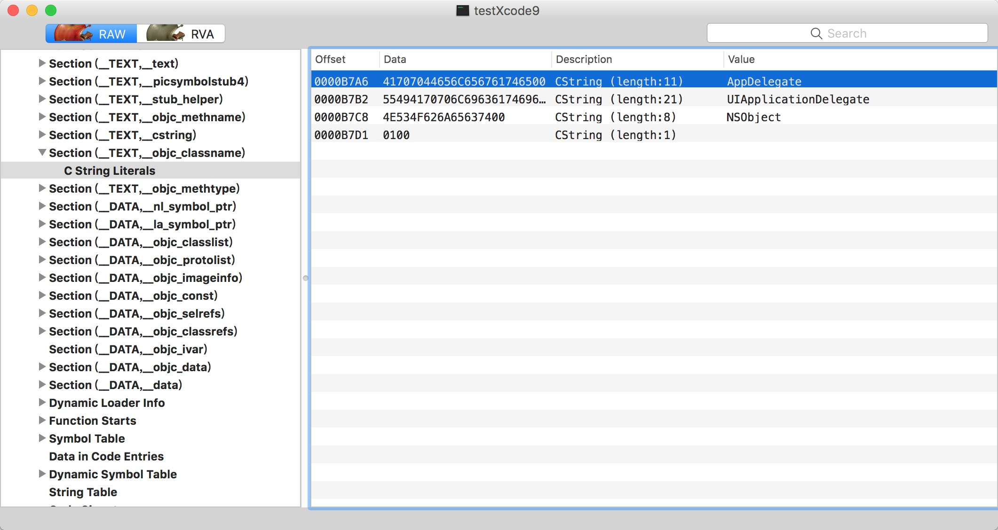Click the Offset column header
Image resolution: width=998 pixels, height=530 pixels.
coord(345,59)
